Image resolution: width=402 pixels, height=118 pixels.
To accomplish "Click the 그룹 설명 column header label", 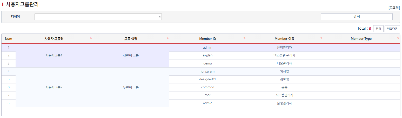I will 131,39.
